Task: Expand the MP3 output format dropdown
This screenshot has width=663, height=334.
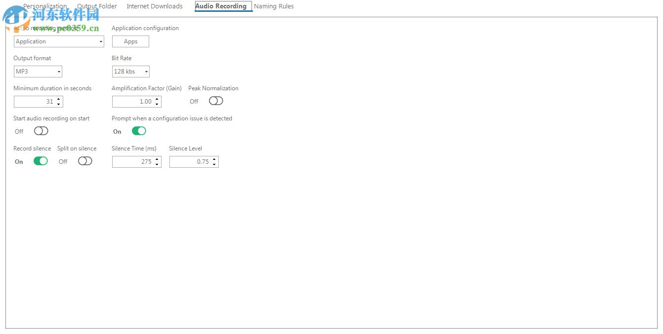Action: tap(38, 72)
